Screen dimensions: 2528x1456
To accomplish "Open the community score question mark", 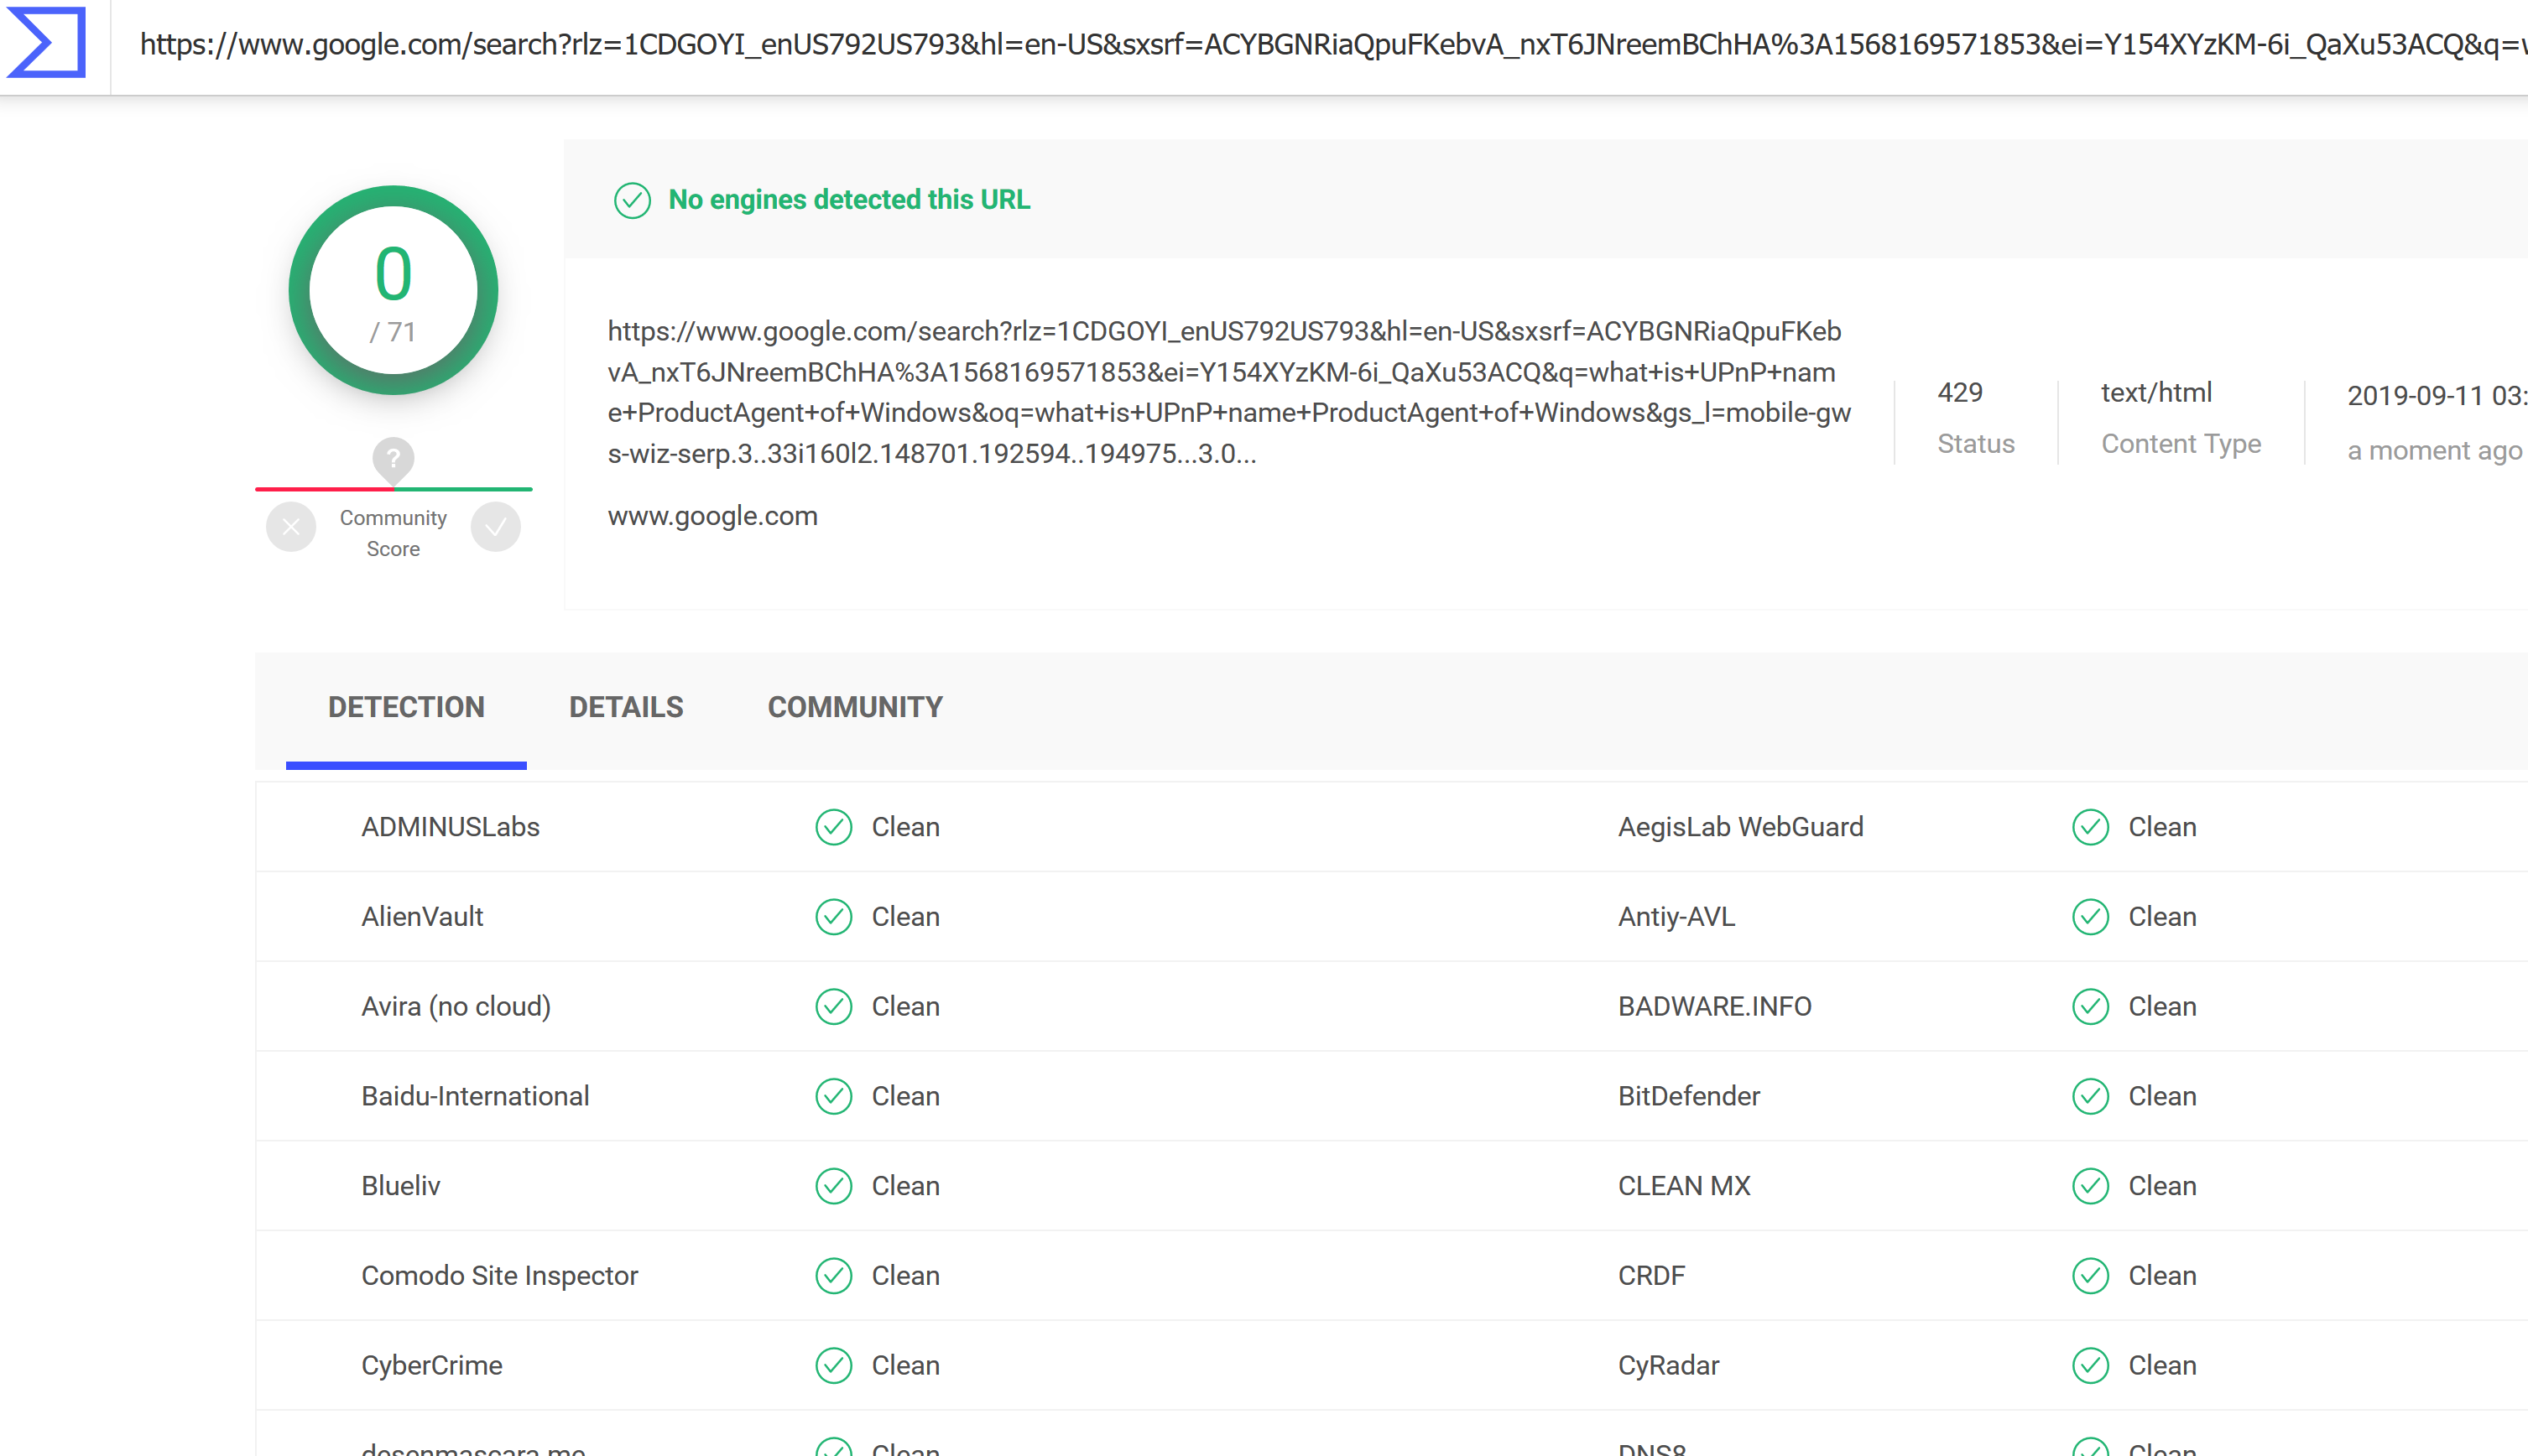I will coord(394,459).
